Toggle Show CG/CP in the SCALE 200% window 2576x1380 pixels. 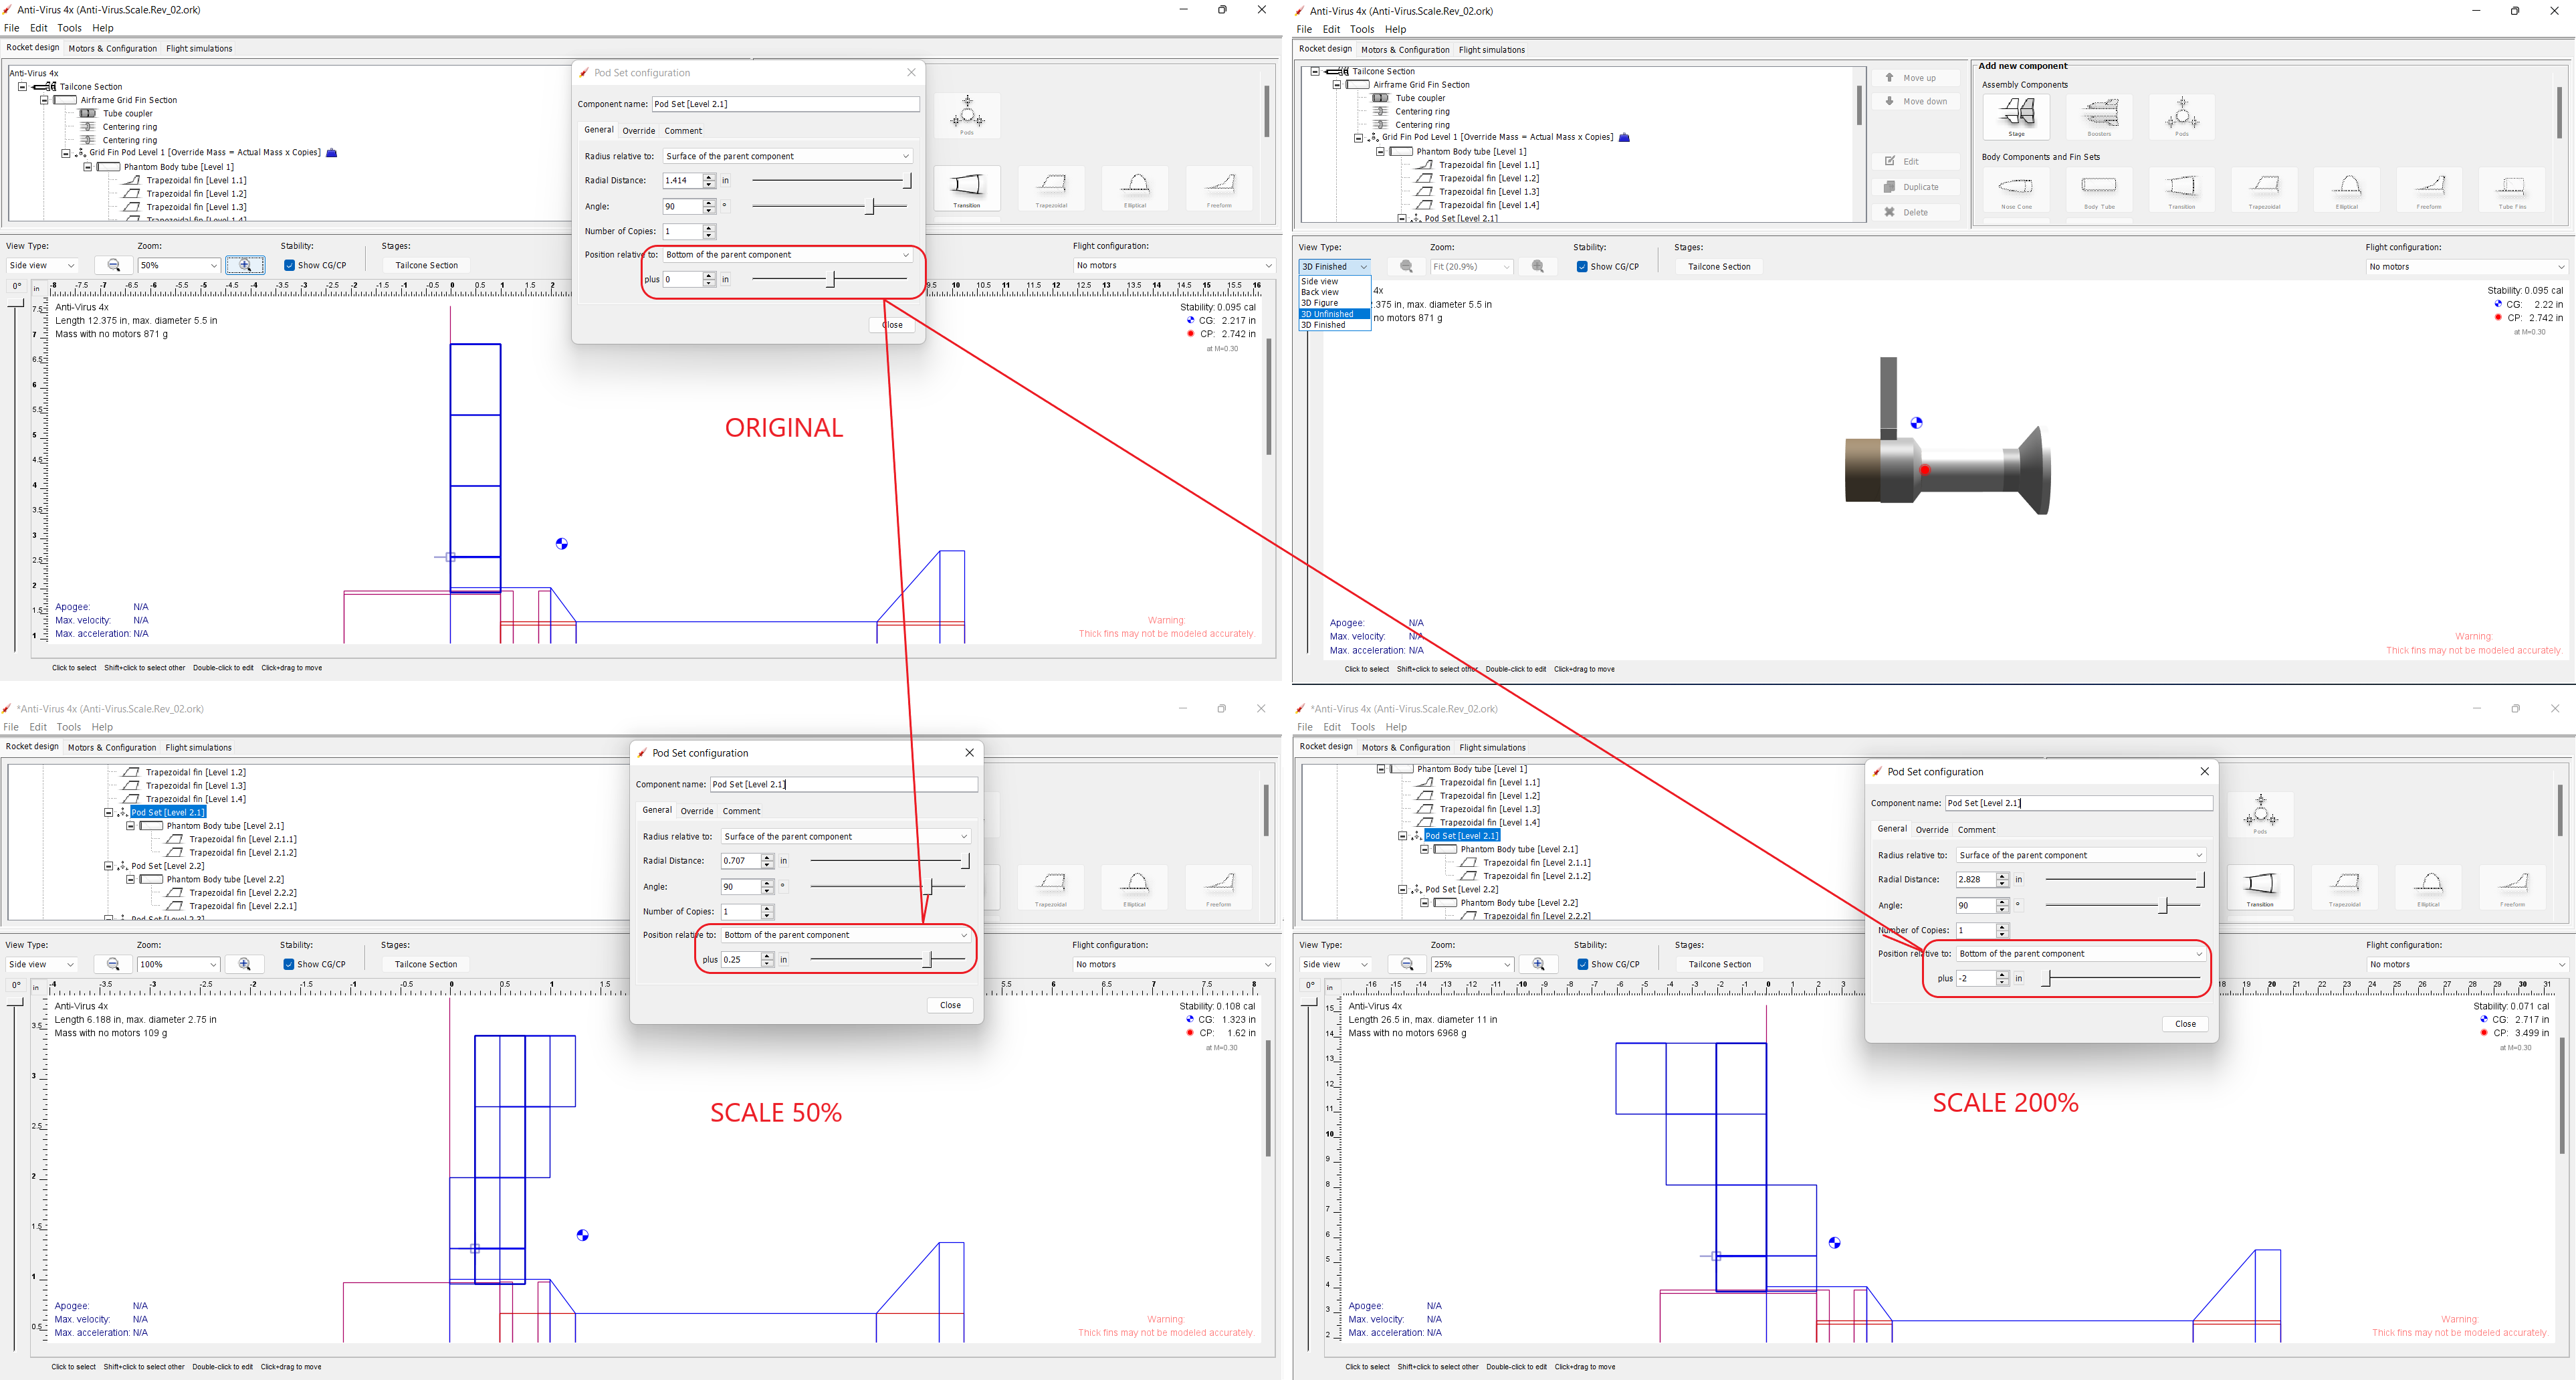click(x=1582, y=964)
